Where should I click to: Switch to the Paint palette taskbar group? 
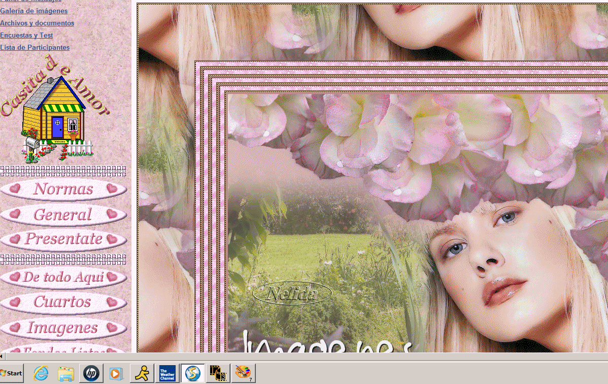click(243, 373)
